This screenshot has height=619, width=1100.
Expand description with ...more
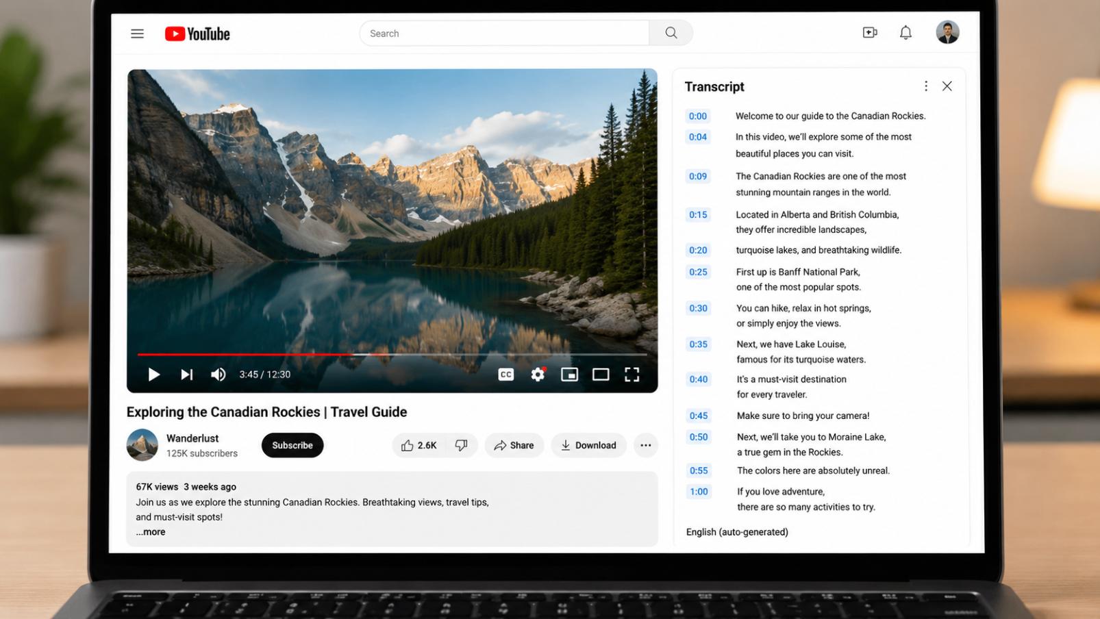click(151, 532)
